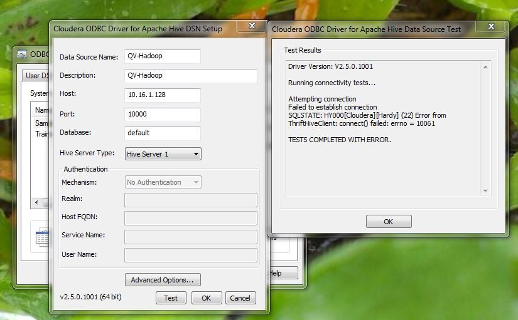This screenshot has width=518, height=320.
Task: Click left scroll arrow in ODBC data source list
Action: [x=36, y=202]
